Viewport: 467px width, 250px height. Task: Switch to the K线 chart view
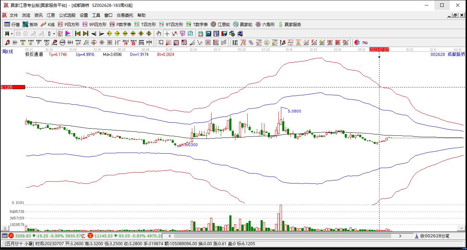click(x=48, y=24)
